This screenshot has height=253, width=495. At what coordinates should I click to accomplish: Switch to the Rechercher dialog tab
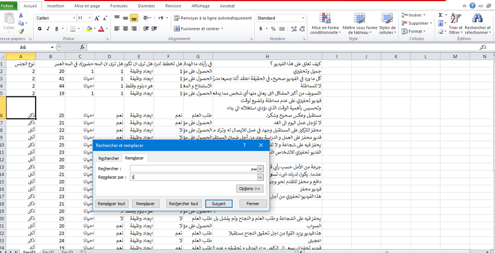tap(109, 158)
